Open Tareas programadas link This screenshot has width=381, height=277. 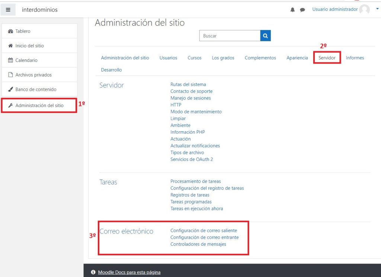191,202
